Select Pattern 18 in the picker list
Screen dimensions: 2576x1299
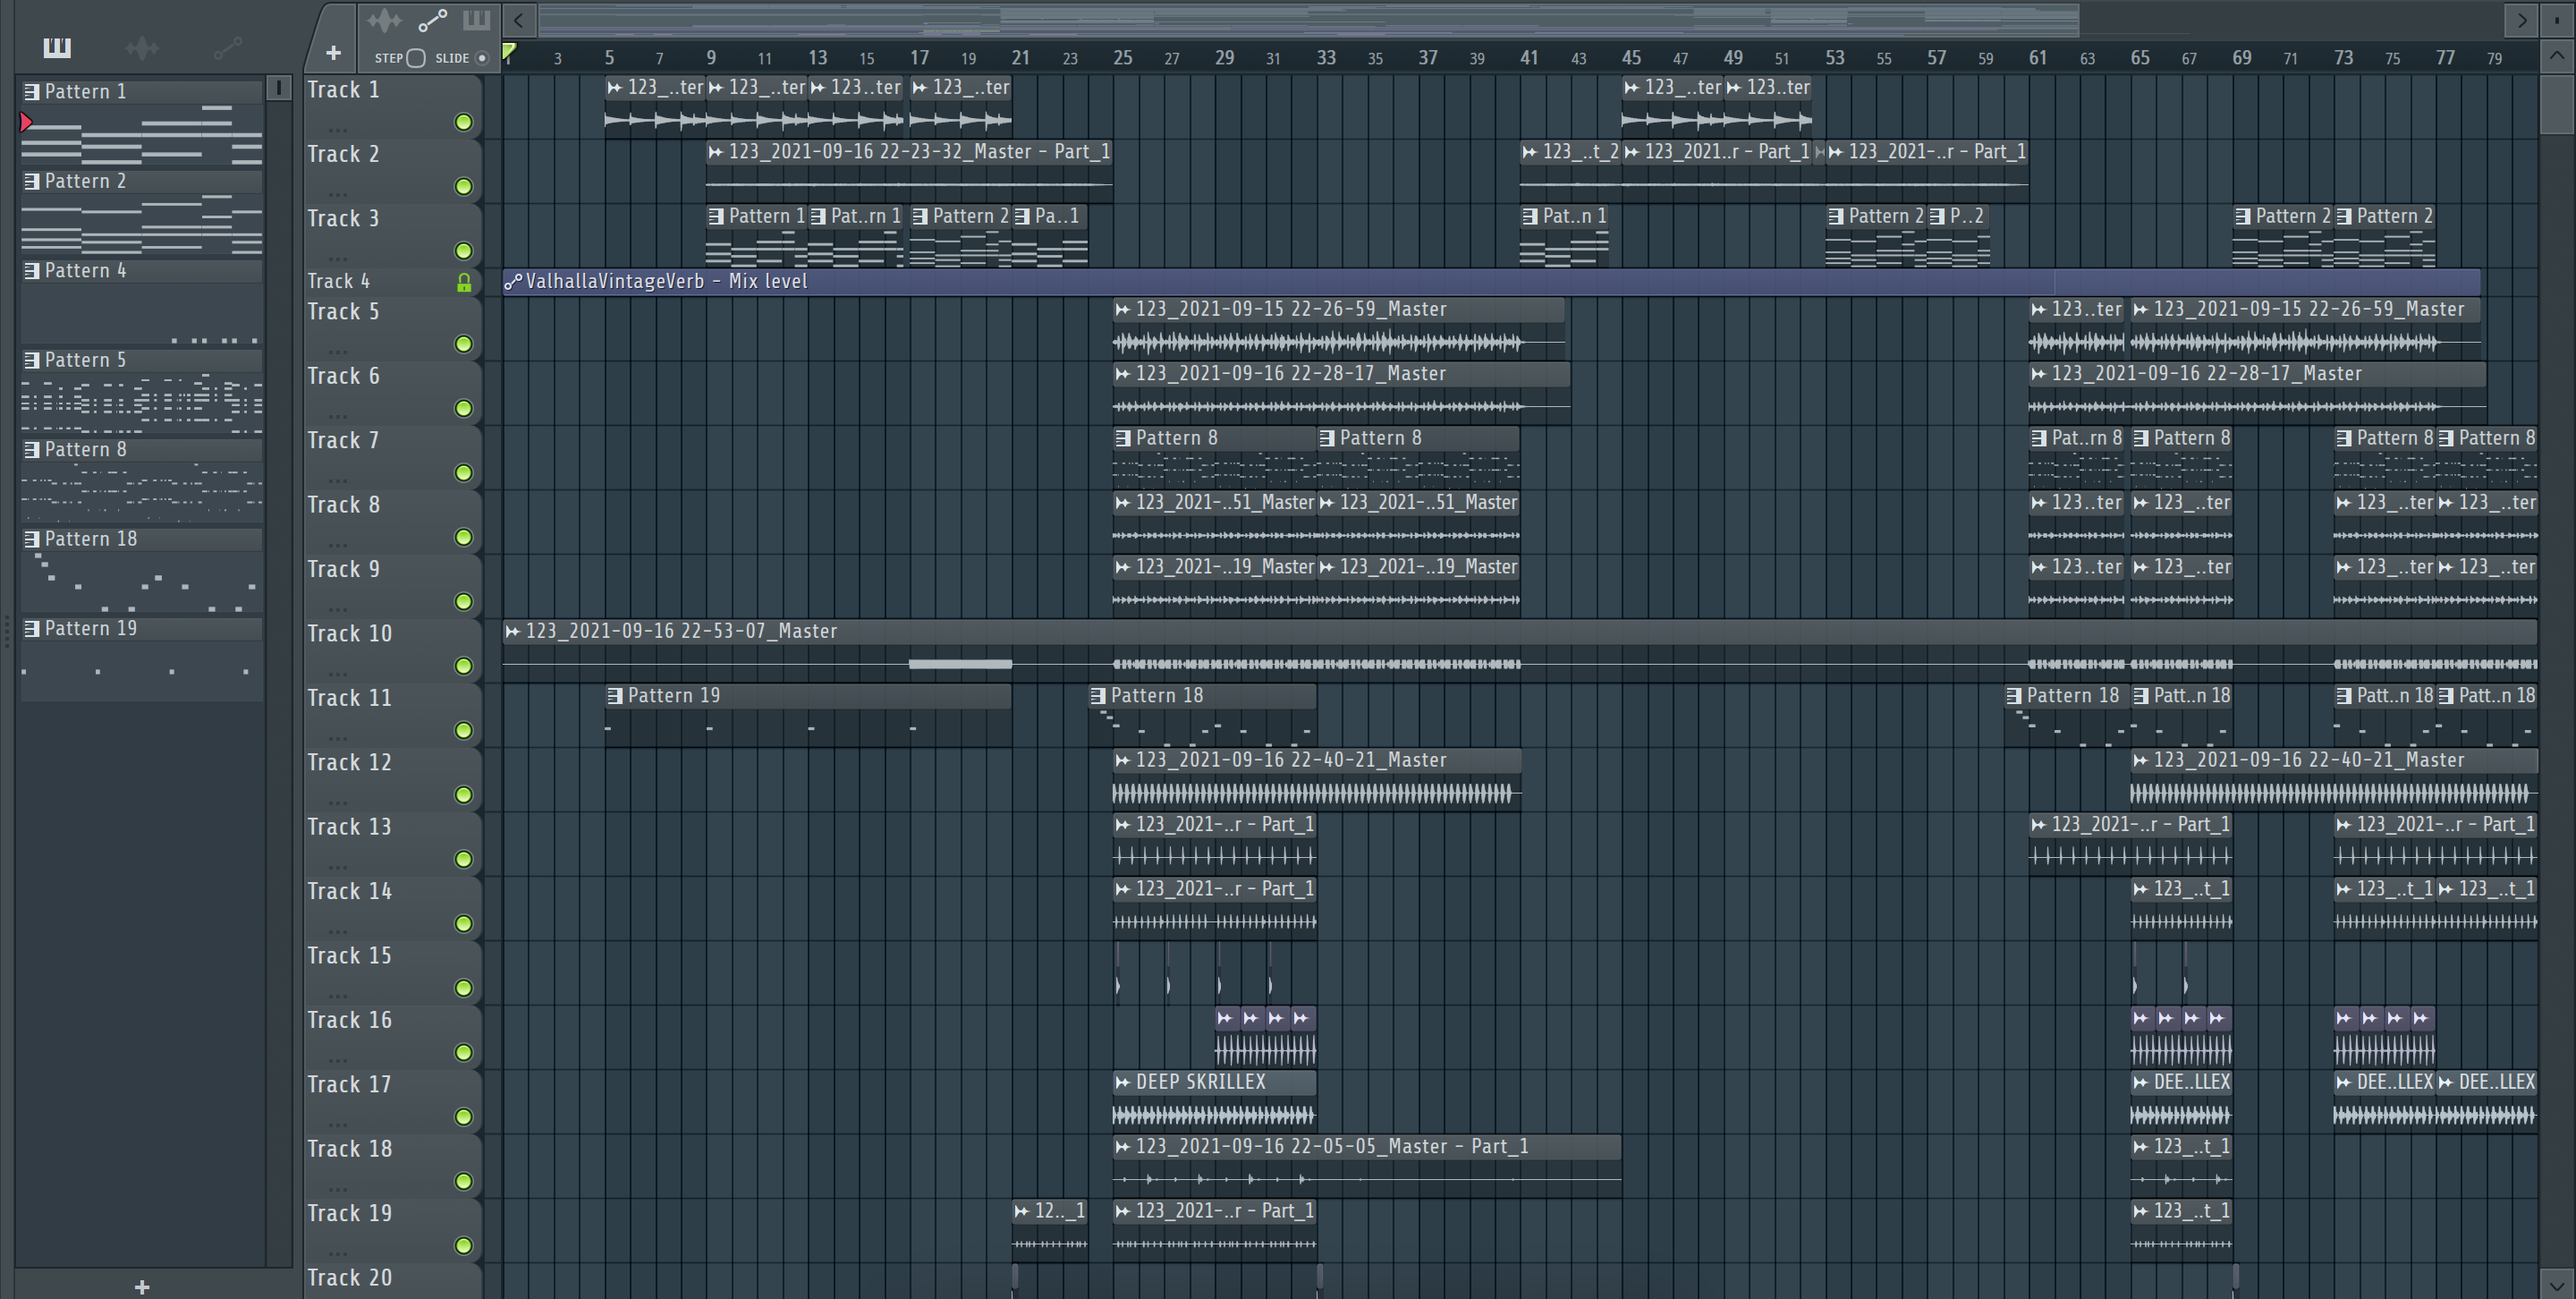point(90,539)
